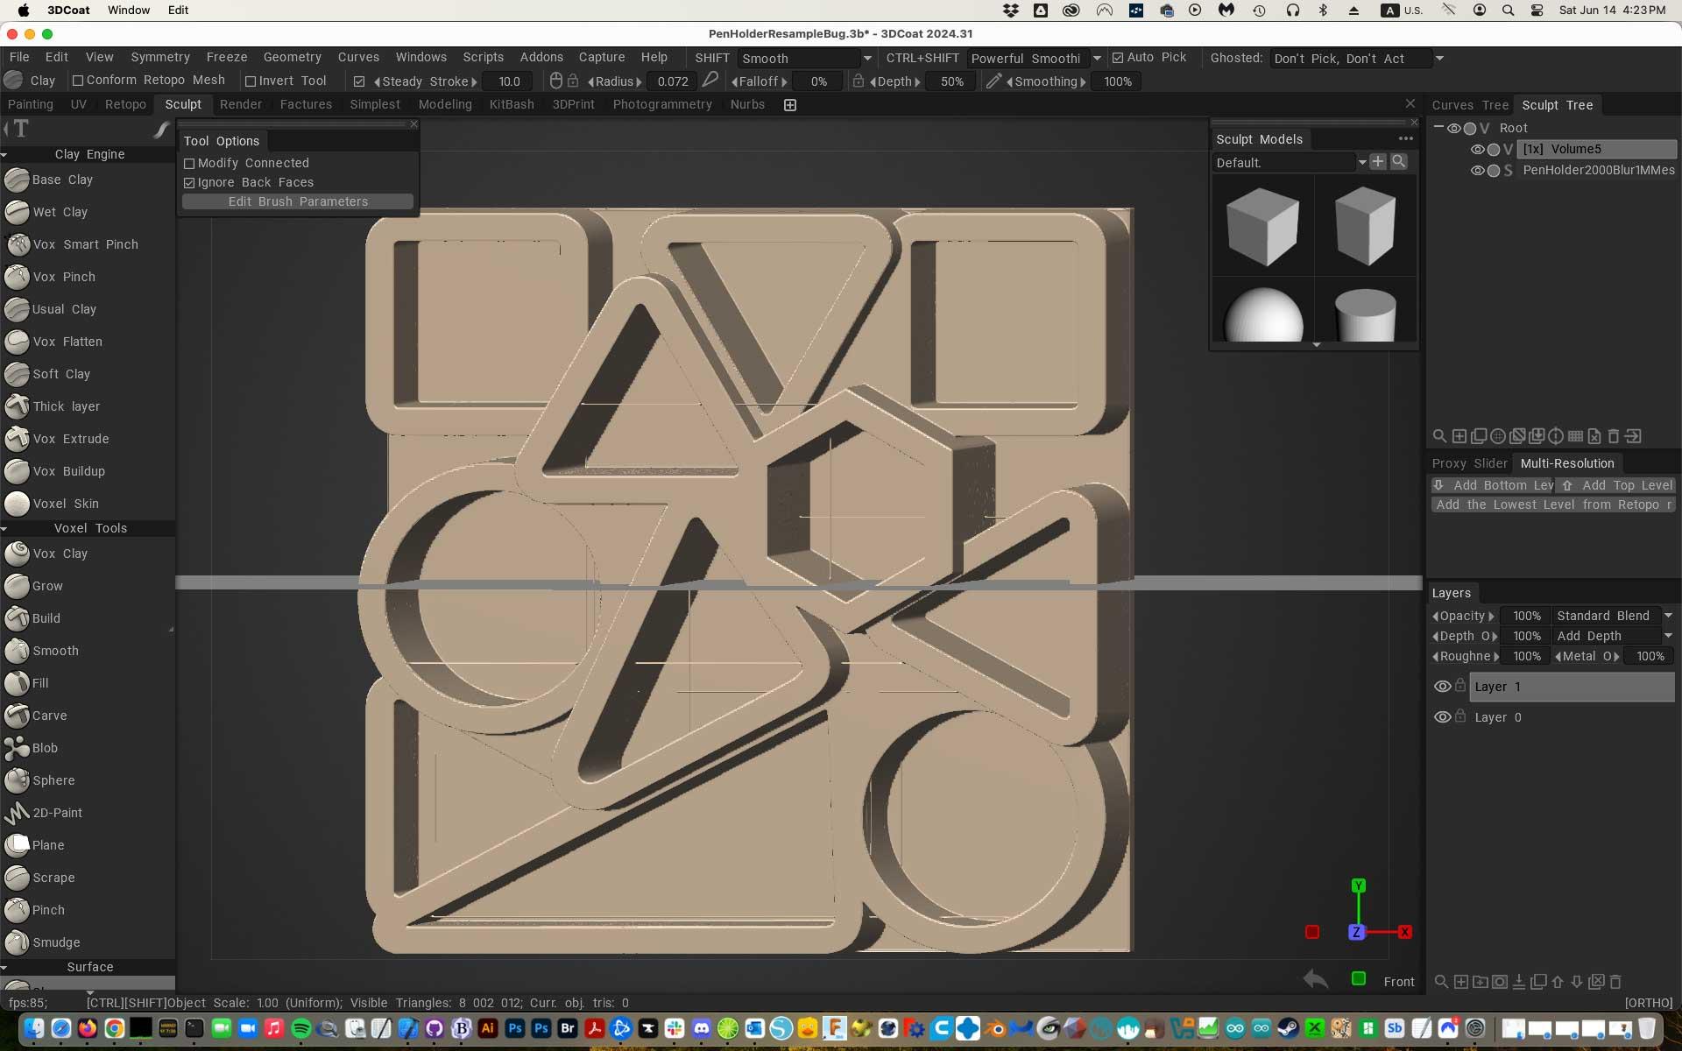Open the Geometry menu
This screenshot has width=1682, height=1051.
(x=292, y=57)
